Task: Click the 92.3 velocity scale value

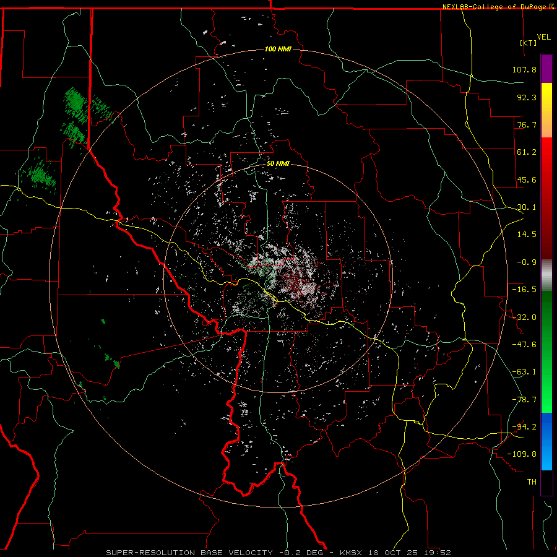Action: [x=527, y=97]
